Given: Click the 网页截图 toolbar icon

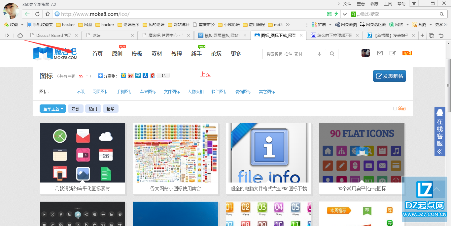Looking at the screenshot, I should pos(346,25).
